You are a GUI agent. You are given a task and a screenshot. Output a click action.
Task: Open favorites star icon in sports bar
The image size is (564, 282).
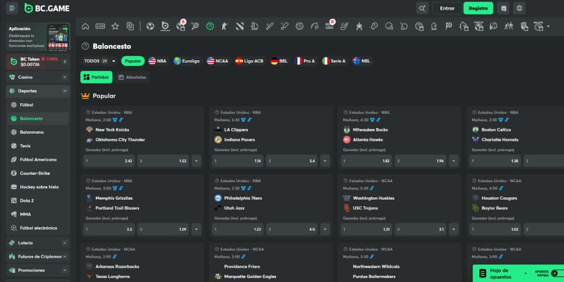coord(115,26)
